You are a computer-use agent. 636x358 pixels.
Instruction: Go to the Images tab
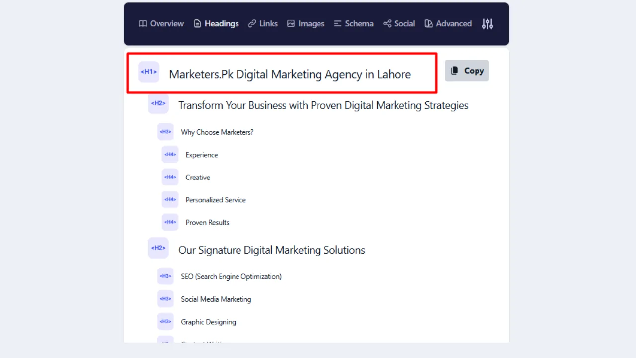pos(306,24)
